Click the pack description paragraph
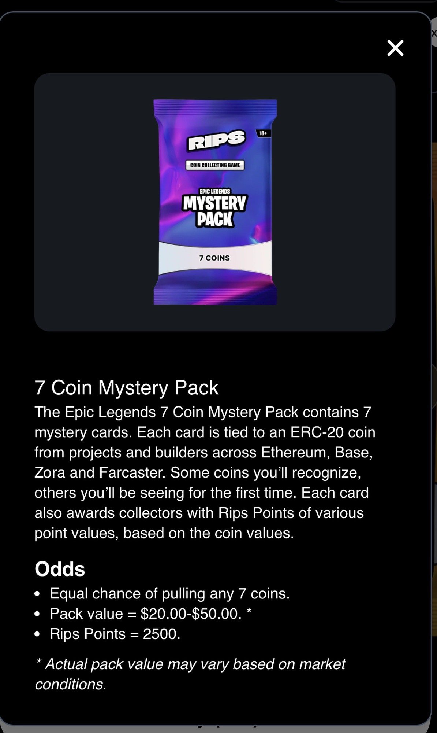Screen dimensions: 437x733 pyautogui.click(x=205, y=473)
